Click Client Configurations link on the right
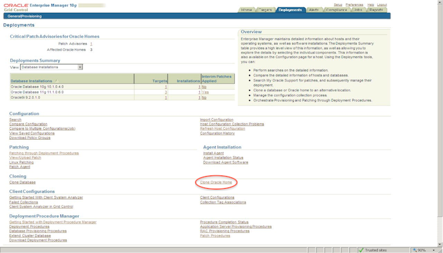 (217, 197)
